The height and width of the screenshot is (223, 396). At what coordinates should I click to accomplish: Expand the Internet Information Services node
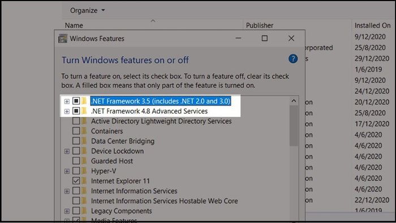click(x=67, y=191)
